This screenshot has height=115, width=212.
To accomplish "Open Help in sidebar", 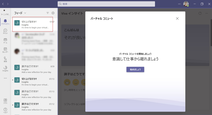I will point(5,110).
